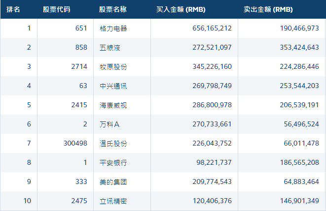Click buy amount 286,800,978
Screen dimensions: 326x211
click(x=212, y=105)
